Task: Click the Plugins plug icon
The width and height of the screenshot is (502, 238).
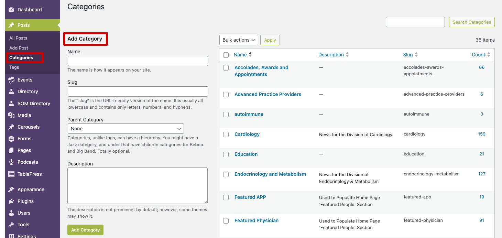Action: pos(11,201)
